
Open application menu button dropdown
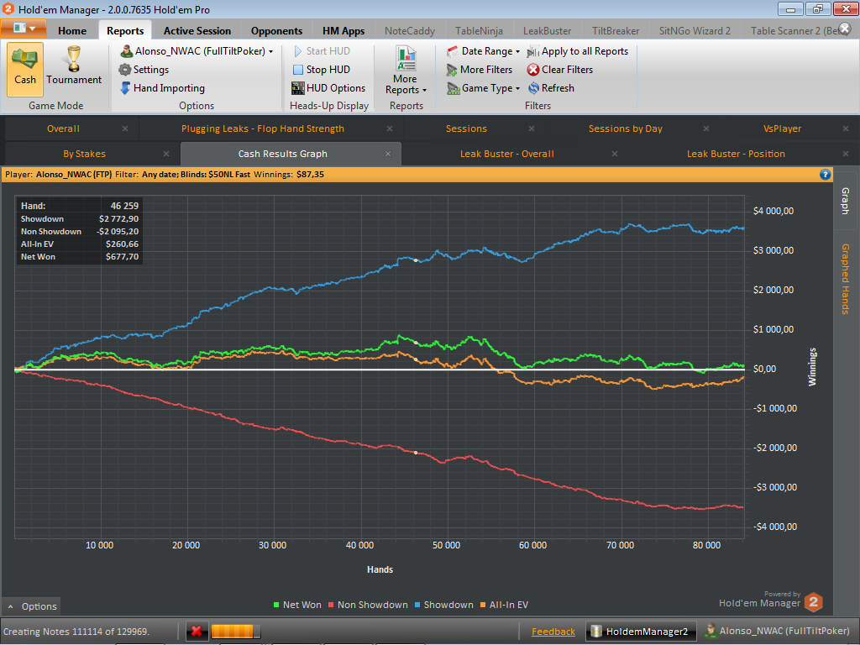[24, 29]
